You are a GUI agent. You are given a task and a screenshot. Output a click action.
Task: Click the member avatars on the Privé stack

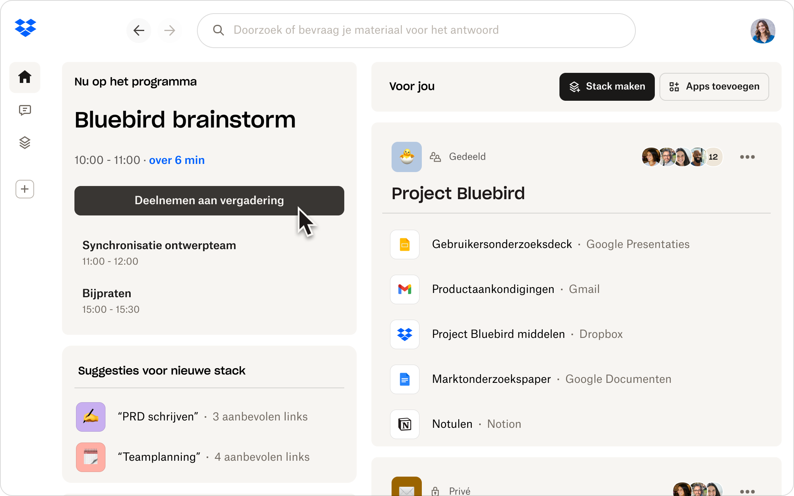[x=698, y=489]
